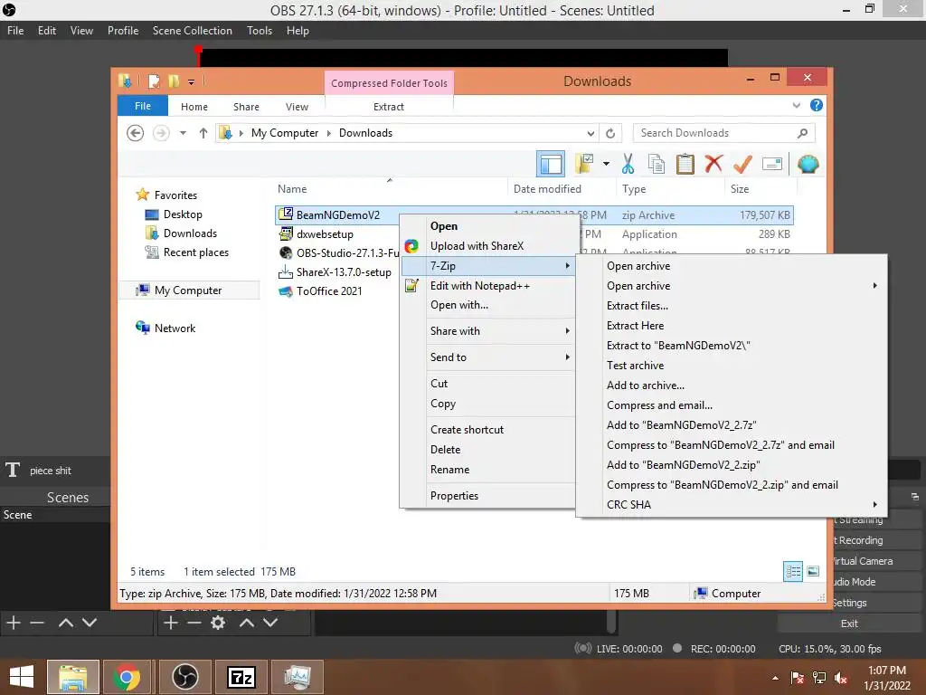
Task: Go up one folder level arrow
Action: (x=203, y=133)
